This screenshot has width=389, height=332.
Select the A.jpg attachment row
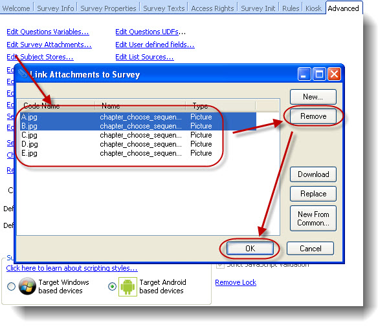pyautogui.click(x=138, y=117)
